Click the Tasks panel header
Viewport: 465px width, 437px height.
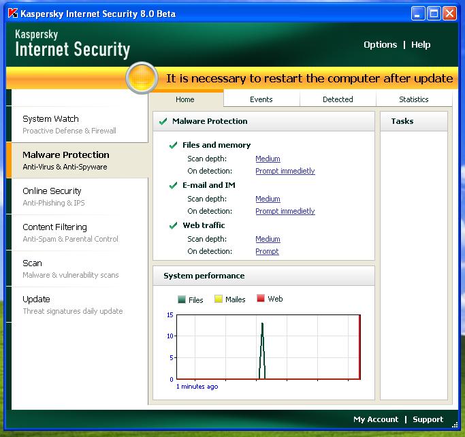(x=414, y=121)
